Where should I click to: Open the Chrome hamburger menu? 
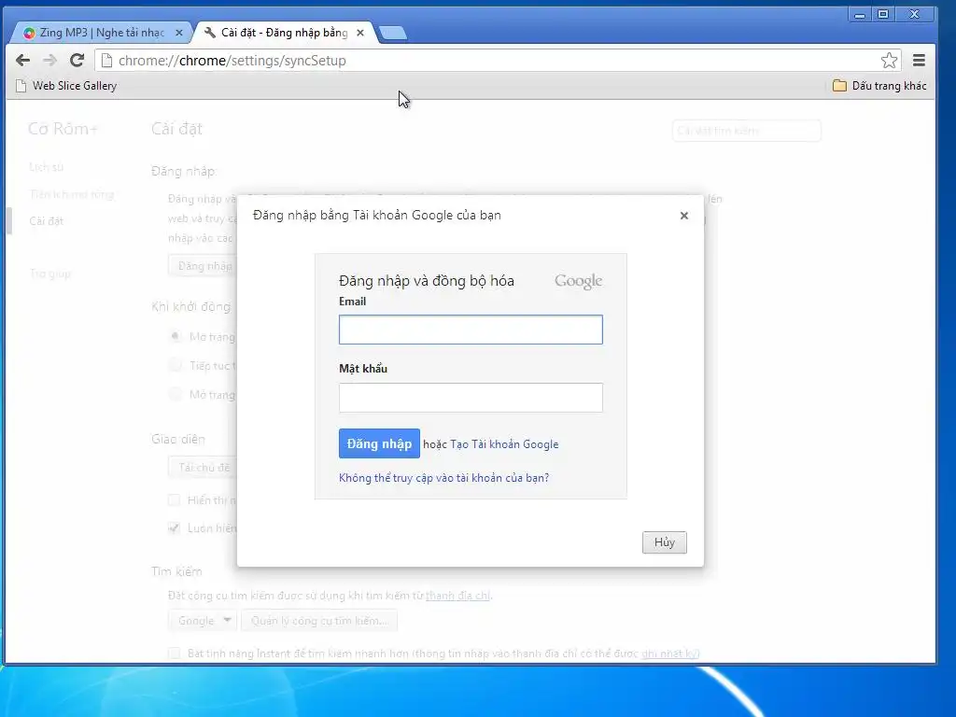click(919, 61)
